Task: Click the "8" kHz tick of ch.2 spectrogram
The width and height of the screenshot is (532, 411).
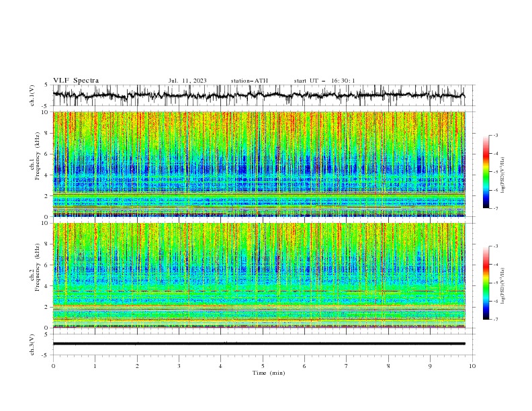Action: 47,244
